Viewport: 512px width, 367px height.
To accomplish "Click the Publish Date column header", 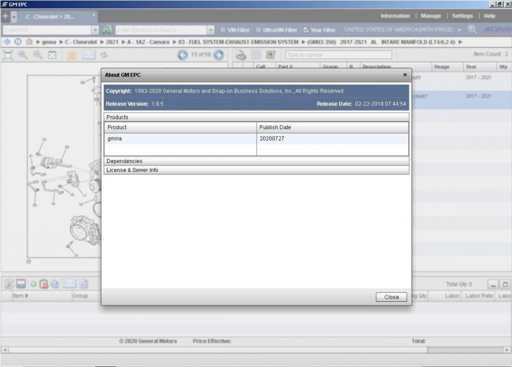I will pyautogui.click(x=332, y=127).
